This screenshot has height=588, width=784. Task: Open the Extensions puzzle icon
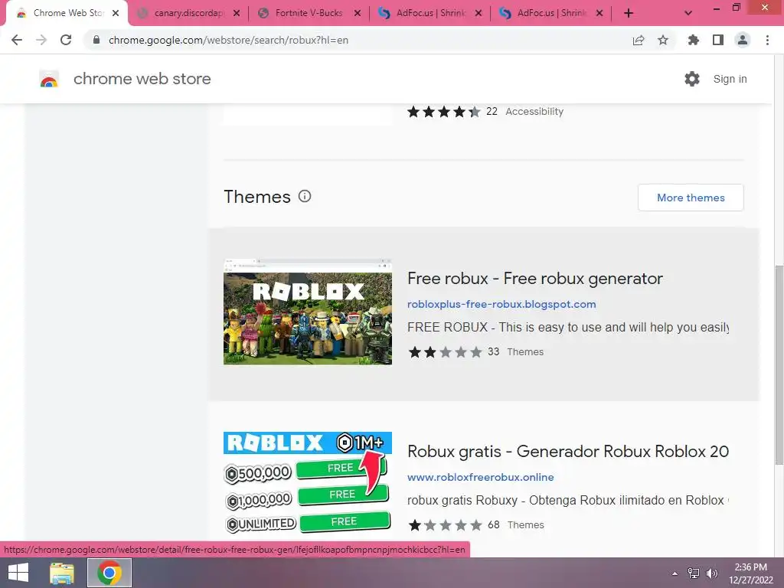[693, 40]
